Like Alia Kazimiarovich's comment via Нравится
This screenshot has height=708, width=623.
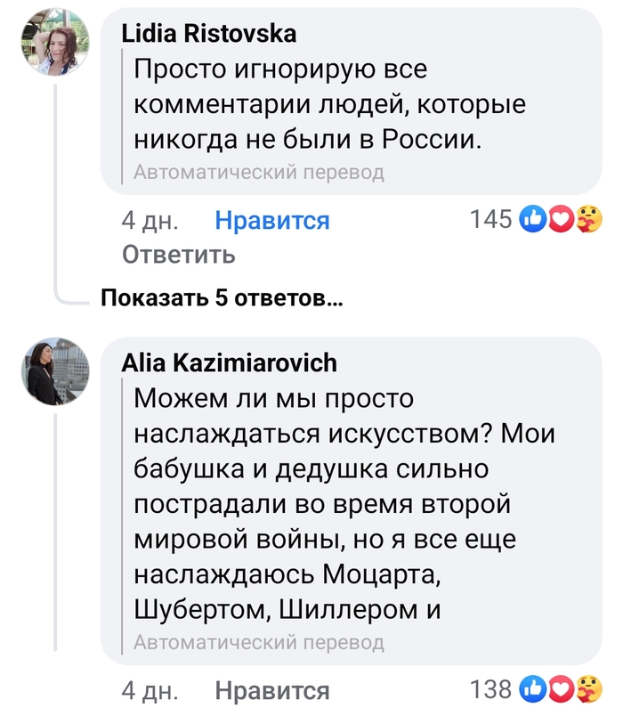click(x=272, y=690)
